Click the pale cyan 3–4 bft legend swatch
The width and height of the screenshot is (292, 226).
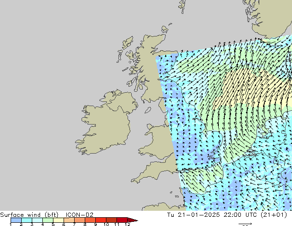(x=37, y=220)
